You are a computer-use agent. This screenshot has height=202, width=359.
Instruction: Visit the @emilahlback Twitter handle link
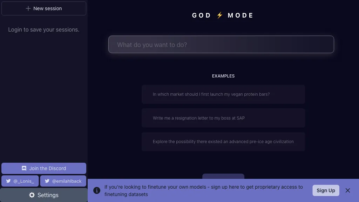pos(67,181)
